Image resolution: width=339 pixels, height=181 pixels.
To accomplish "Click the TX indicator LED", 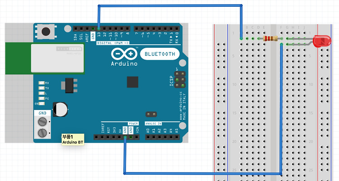I will coord(42,88).
